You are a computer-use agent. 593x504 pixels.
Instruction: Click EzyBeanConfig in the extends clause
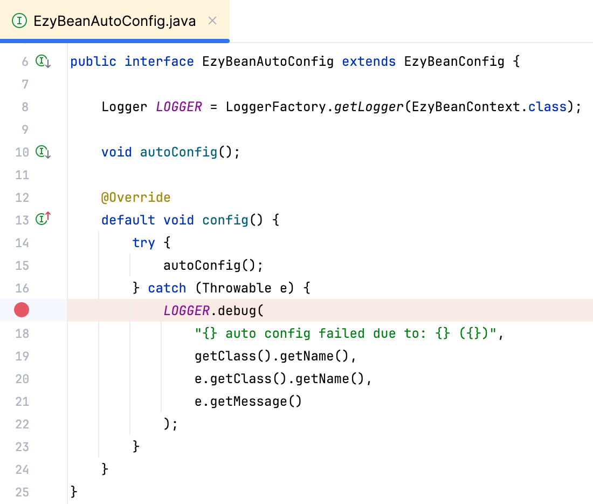[x=454, y=62]
